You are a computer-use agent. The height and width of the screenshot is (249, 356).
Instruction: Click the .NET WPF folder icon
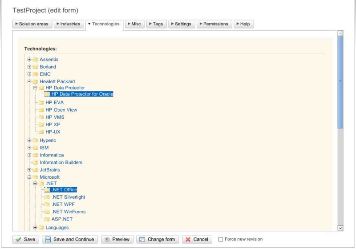[47, 205]
